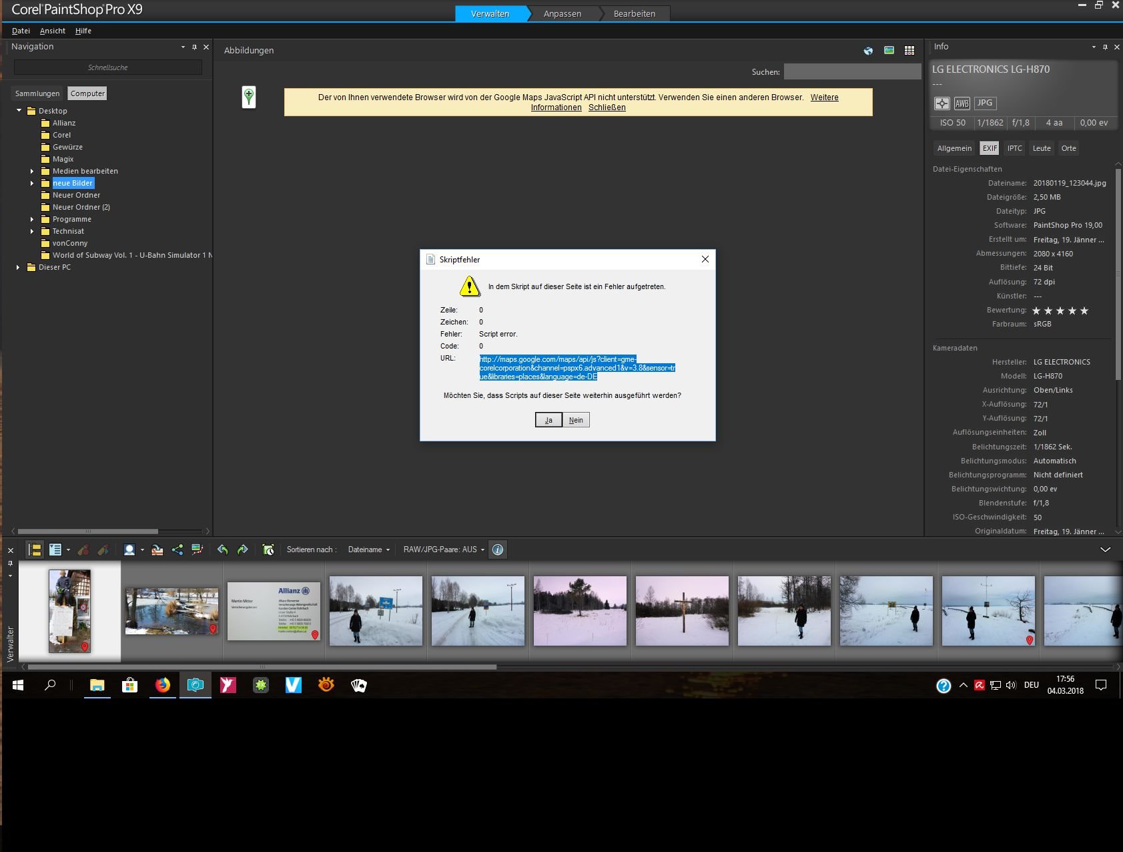This screenshot has height=852, width=1123.
Task: Switch to the Bearbeiten tab
Action: [x=634, y=13]
